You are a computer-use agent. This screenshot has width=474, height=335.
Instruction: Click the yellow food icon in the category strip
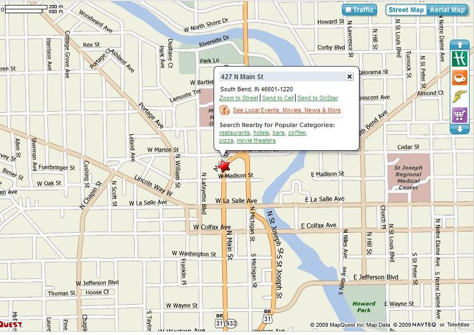(x=460, y=96)
